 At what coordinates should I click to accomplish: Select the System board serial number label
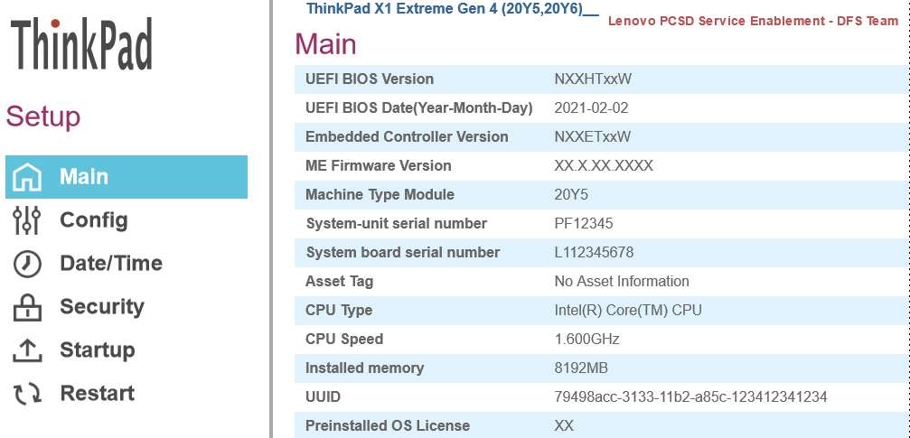click(x=403, y=252)
